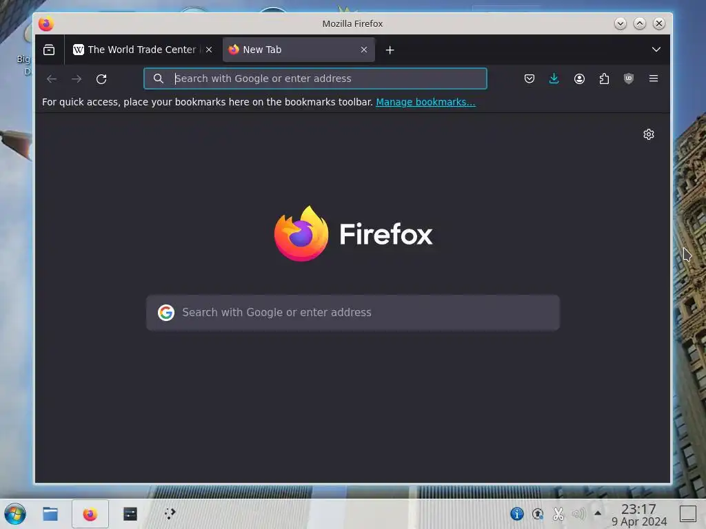Image resolution: width=706 pixels, height=529 pixels.
Task: Open the info tray icon
Action: click(517, 514)
